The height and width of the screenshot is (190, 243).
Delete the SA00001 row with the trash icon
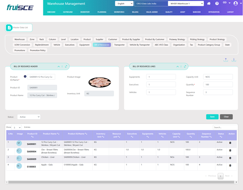coord(230,143)
